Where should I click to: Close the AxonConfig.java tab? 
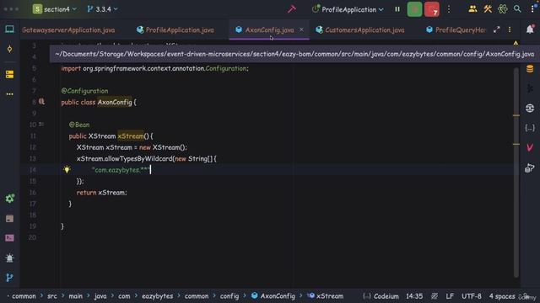302,30
